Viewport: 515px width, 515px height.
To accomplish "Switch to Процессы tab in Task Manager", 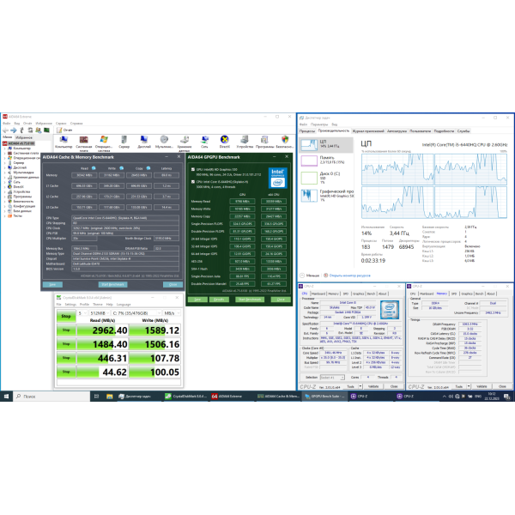I will point(307,131).
